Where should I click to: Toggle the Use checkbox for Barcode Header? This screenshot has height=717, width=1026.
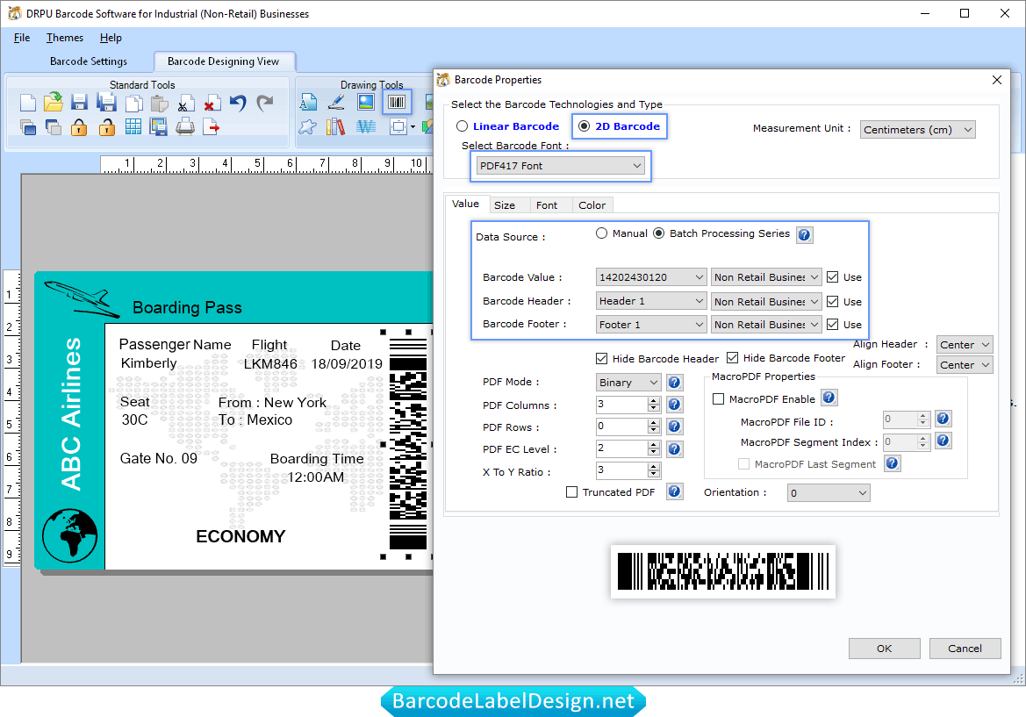(x=832, y=302)
